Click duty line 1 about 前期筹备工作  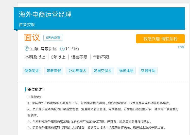[x=99, y=103]
